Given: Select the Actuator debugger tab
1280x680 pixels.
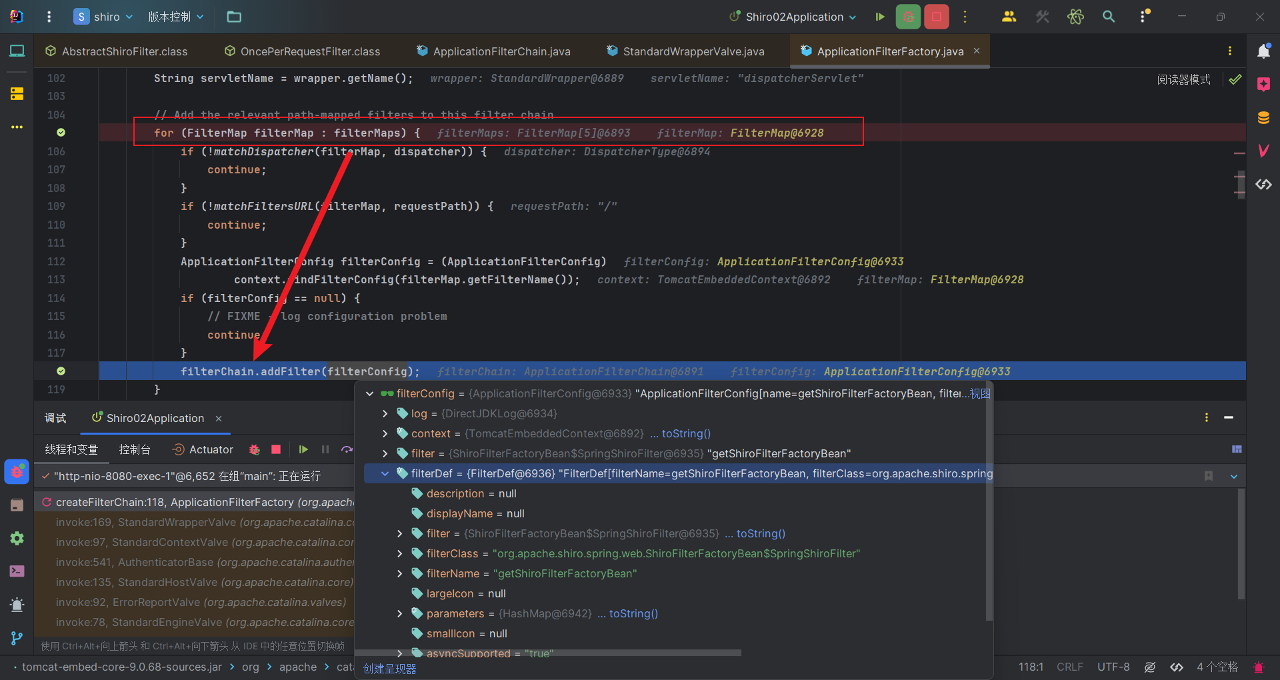Looking at the screenshot, I should point(203,449).
